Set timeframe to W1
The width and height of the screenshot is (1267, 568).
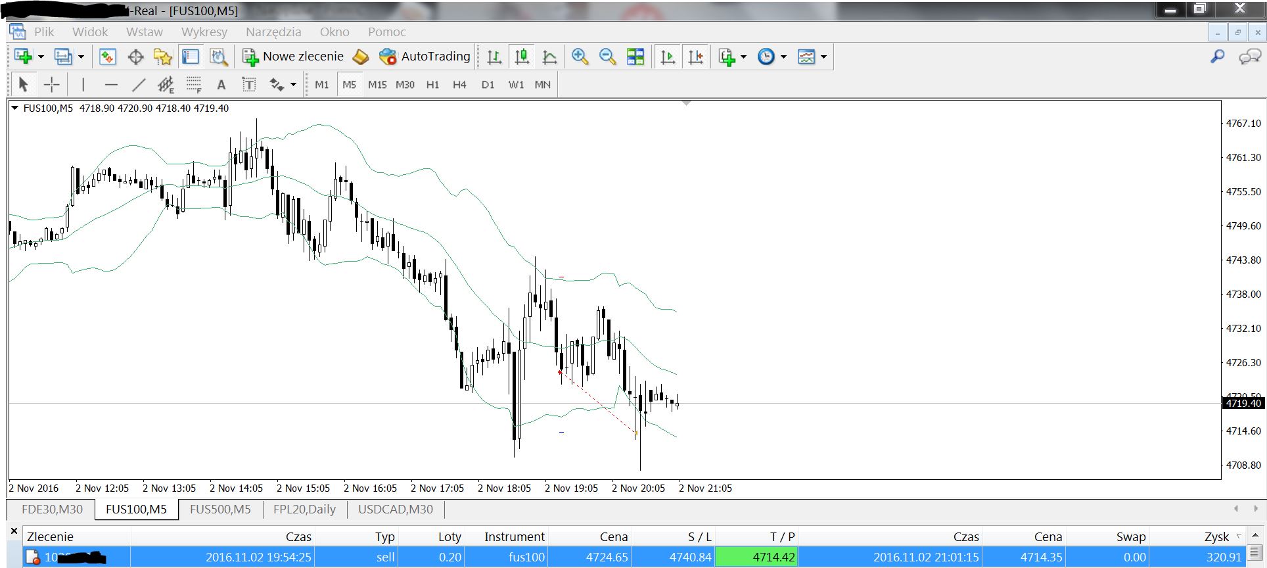click(x=516, y=84)
